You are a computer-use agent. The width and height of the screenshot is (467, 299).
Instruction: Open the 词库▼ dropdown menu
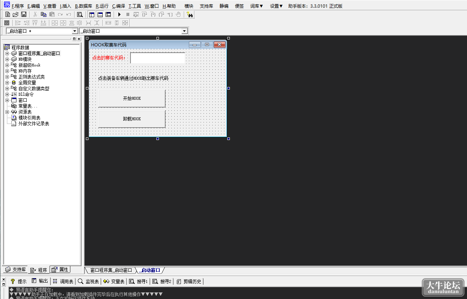[x=257, y=6]
